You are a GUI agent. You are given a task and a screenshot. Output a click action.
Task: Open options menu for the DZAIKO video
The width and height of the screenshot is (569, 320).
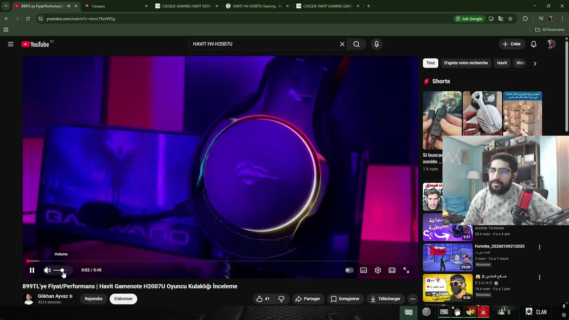(540, 277)
